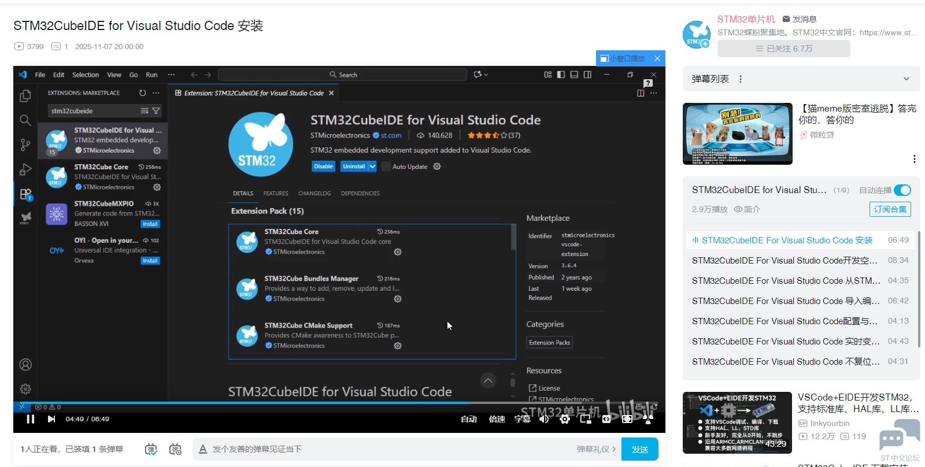This screenshot has width=925, height=467.
Task: Clear the extensions search results
Action: click(145, 110)
